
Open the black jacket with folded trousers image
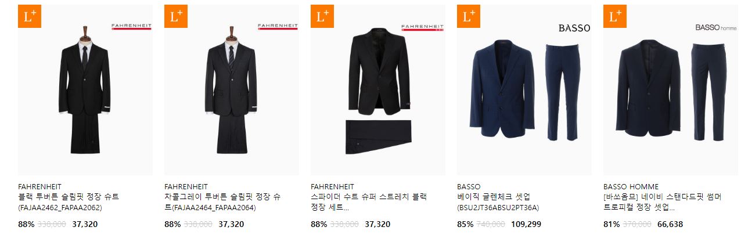tap(378, 90)
